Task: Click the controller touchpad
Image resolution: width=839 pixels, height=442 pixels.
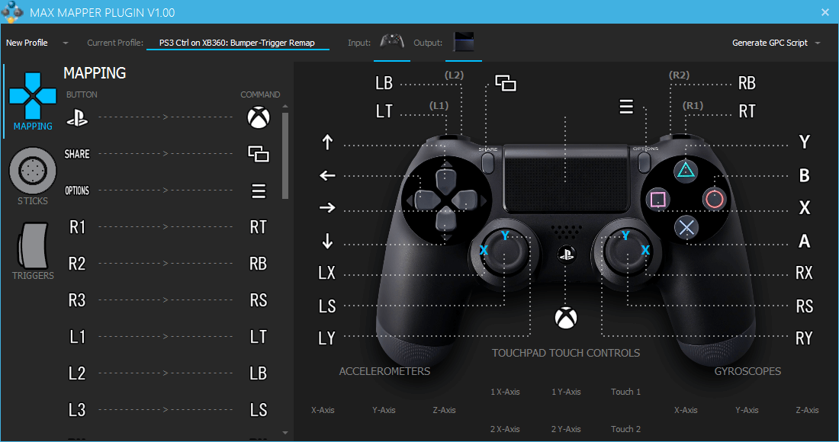Action: tap(566, 179)
